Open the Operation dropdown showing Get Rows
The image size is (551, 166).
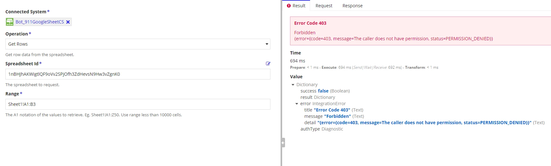(x=138, y=44)
